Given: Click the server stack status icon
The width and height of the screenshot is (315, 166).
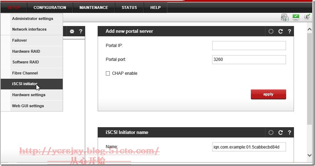Looking at the screenshot, I should coord(285,17).
